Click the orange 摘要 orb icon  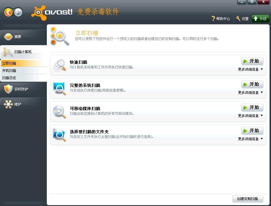8,37
